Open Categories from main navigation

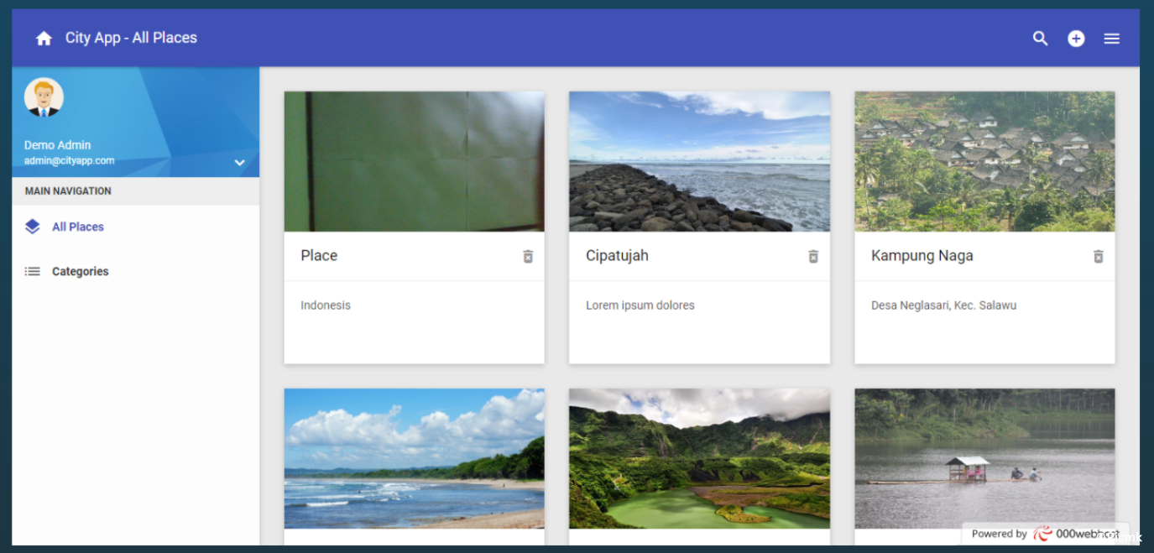(x=80, y=271)
